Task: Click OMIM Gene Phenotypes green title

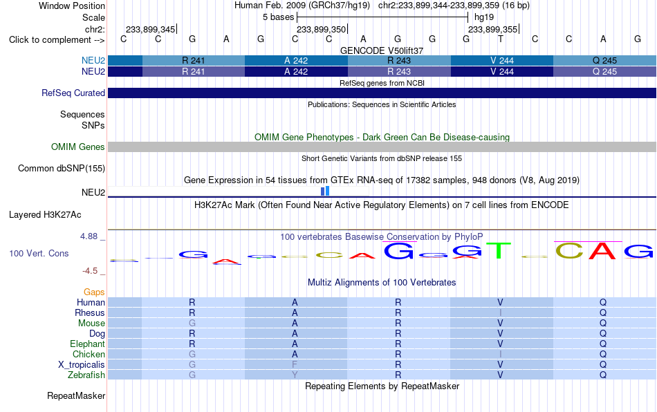Action: pos(382,138)
